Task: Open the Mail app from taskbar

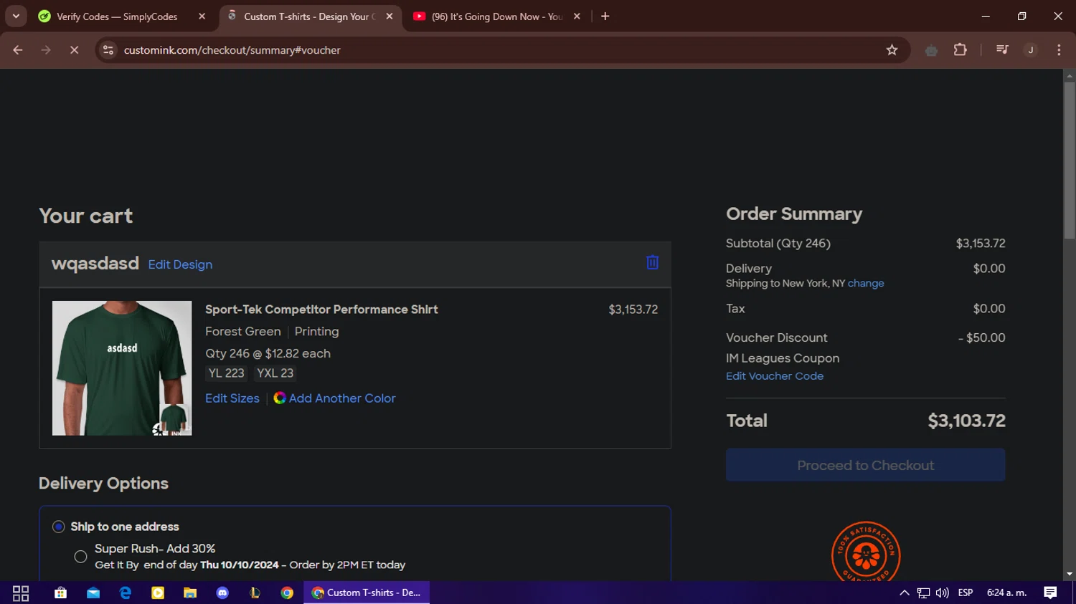Action: click(x=93, y=593)
